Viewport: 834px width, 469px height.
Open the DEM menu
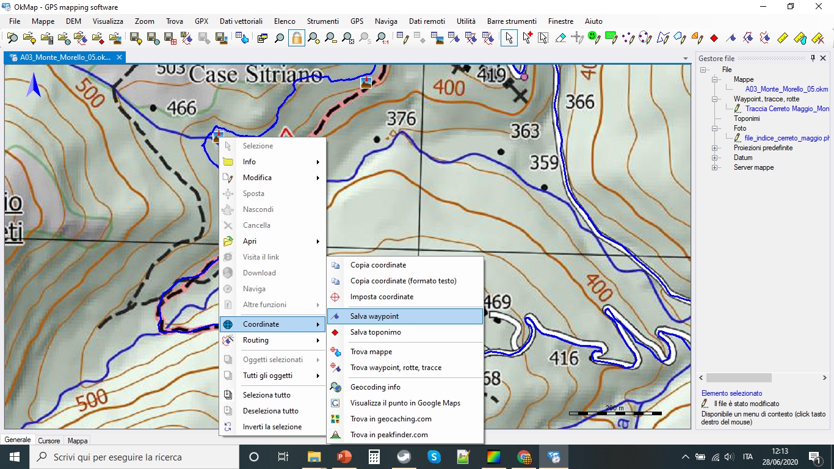(73, 21)
